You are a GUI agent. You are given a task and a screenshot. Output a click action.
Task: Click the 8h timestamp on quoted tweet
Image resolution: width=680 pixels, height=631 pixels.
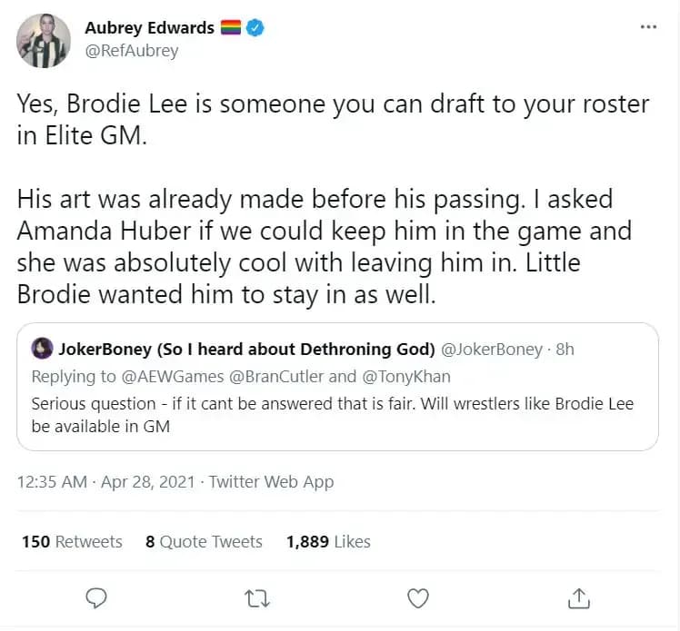coord(564,349)
